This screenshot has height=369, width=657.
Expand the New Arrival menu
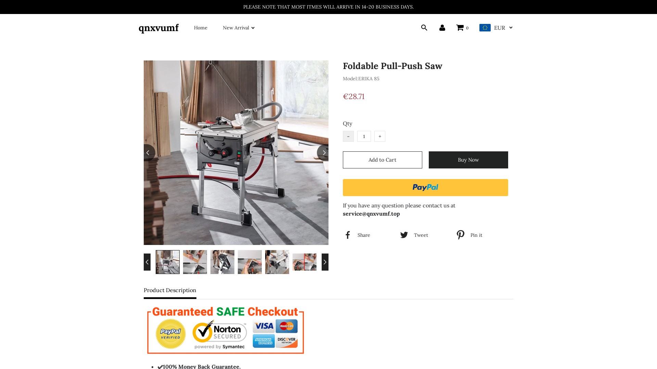239,28
